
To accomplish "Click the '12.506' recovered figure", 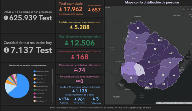I will 82,43.
